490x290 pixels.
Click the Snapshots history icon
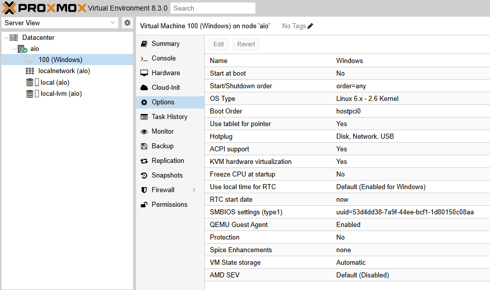tap(144, 175)
